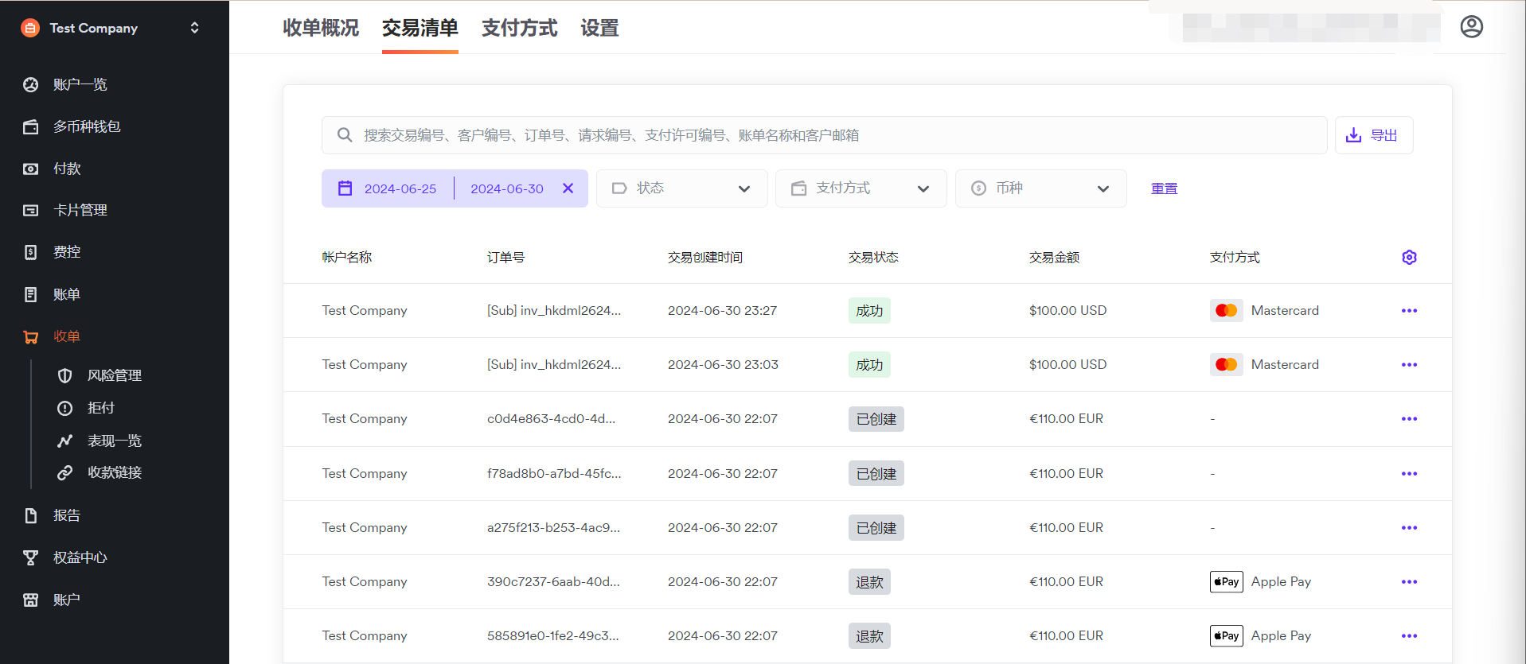Viewport: 1526px width, 664px height.
Task: Open 权益中心 in the sidebar
Action: click(80, 557)
